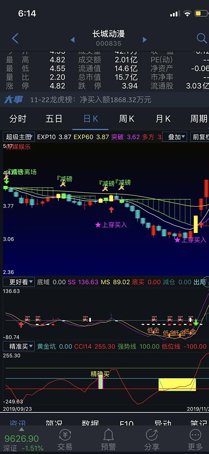
Task: Open the 预警 alert bell icon
Action: point(109,439)
